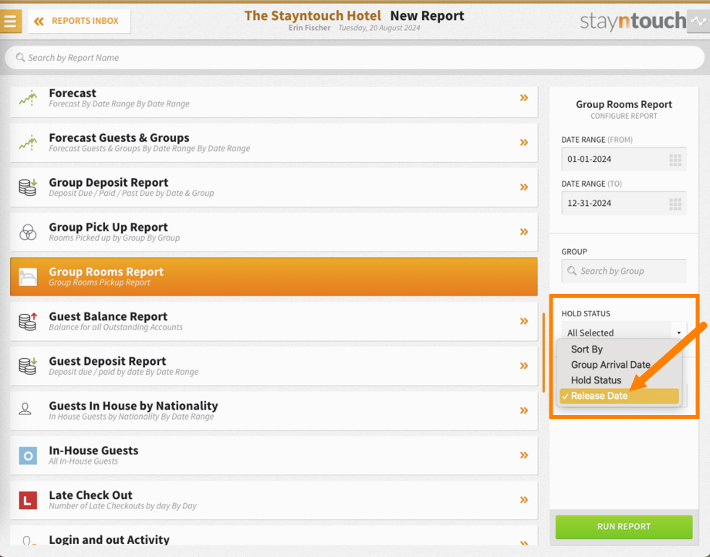
Task: Select Guest Balance Report title
Action: (x=108, y=317)
